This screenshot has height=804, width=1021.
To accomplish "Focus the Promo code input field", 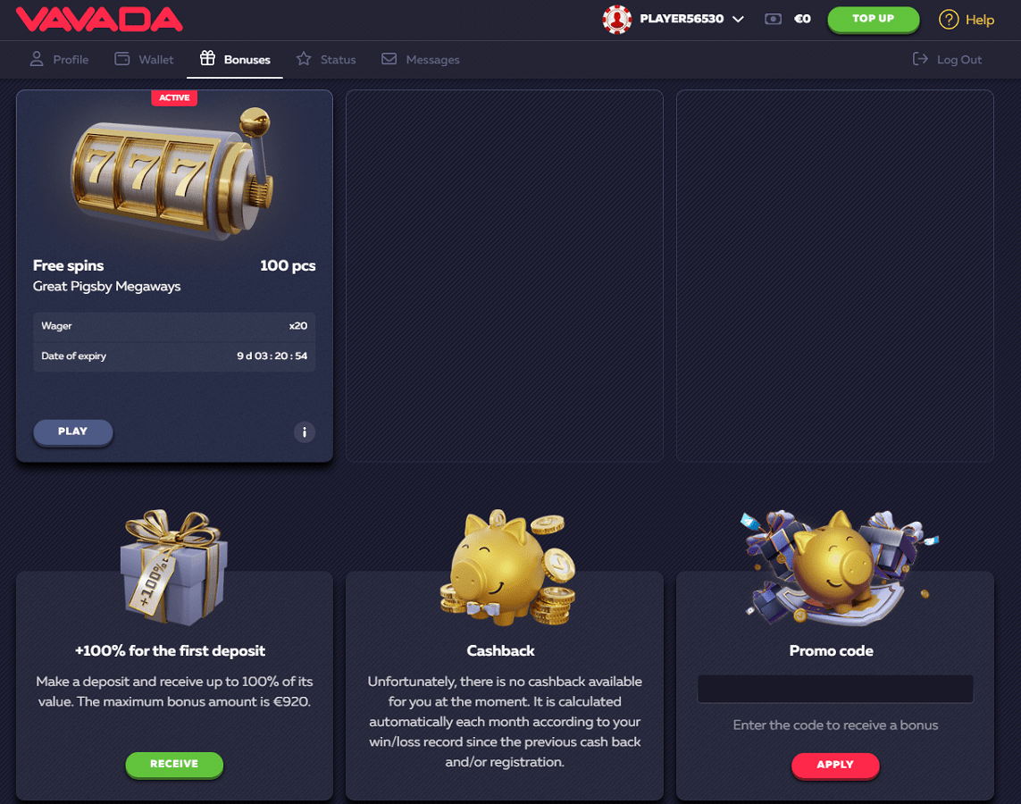I will pyautogui.click(x=835, y=689).
